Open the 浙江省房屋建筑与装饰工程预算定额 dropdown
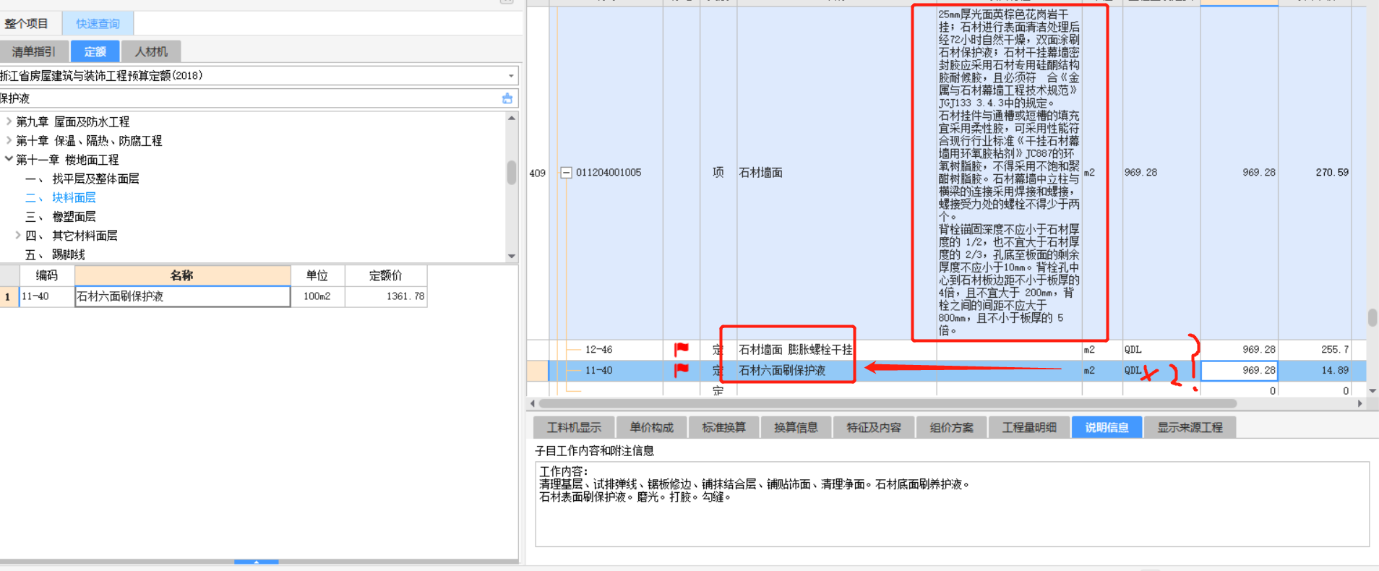The height and width of the screenshot is (571, 1379). [511, 76]
